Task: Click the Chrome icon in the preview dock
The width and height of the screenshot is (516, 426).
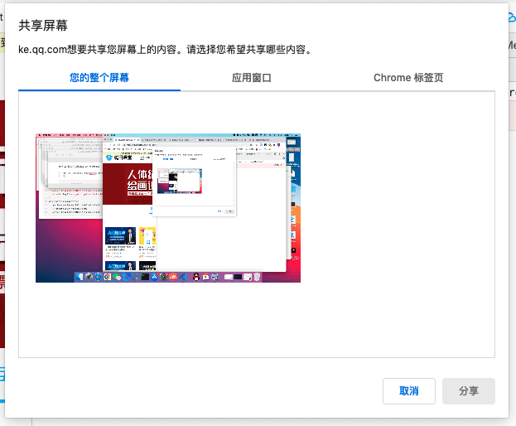Action: click(x=108, y=277)
